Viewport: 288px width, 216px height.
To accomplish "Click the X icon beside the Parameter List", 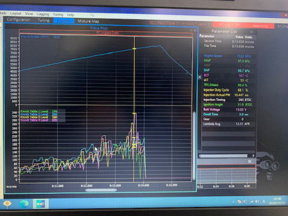I will [x=200, y=77].
